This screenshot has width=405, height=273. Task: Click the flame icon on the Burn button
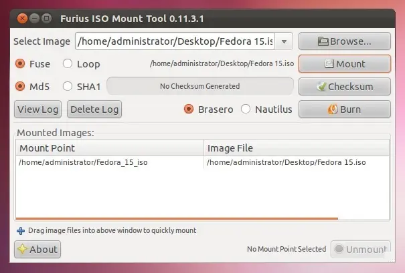333,109
